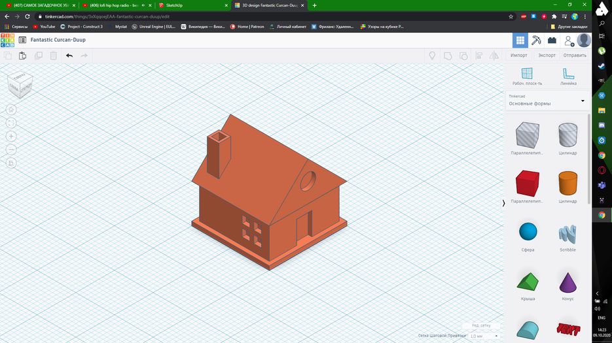Open the Bricks mode icon
Viewport: 612px width, 343px height.
pyautogui.click(x=552, y=40)
